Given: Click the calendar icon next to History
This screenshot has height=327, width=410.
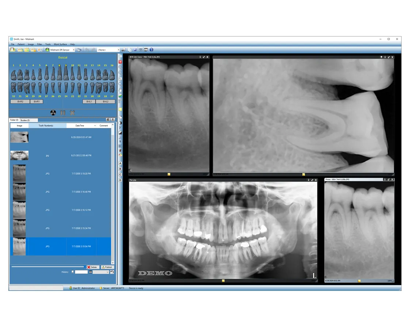Looking at the screenshot, I should coord(91,272).
